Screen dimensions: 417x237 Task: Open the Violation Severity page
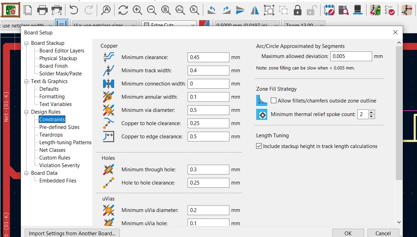[60, 165]
